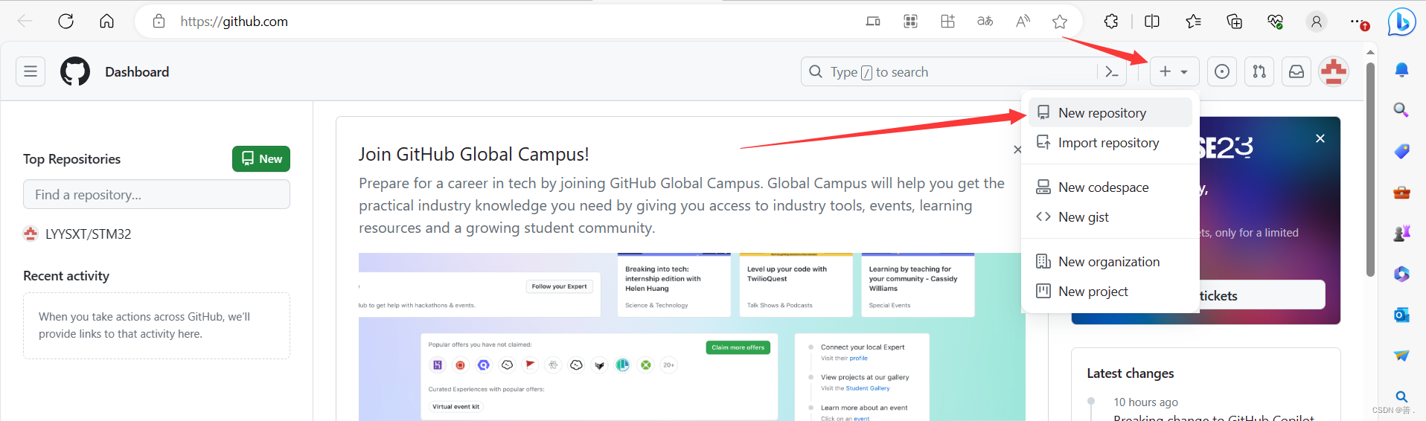Expand the plus create-new dropdown
The image size is (1426, 421).
[1174, 71]
